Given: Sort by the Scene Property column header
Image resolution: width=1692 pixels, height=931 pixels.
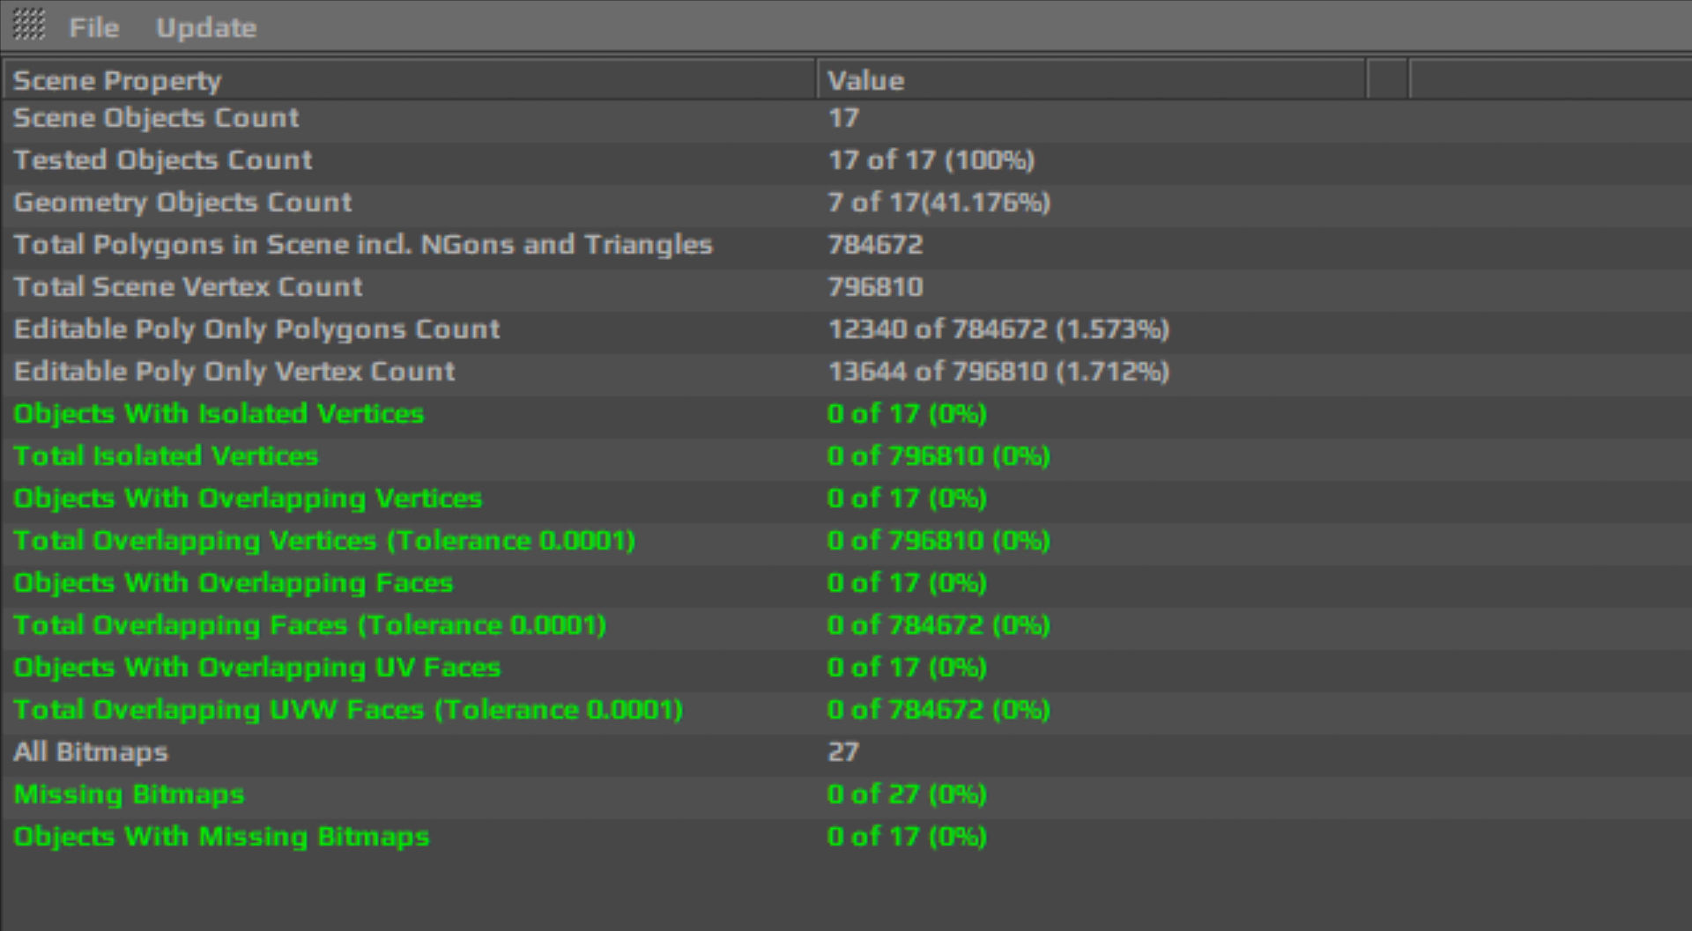Looking at the screenshot, I should point(409,80).
